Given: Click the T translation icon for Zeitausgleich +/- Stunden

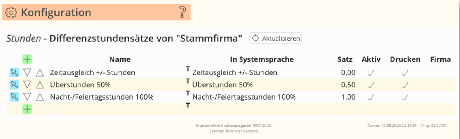Looking at the screenshot, I should point(188,69).
